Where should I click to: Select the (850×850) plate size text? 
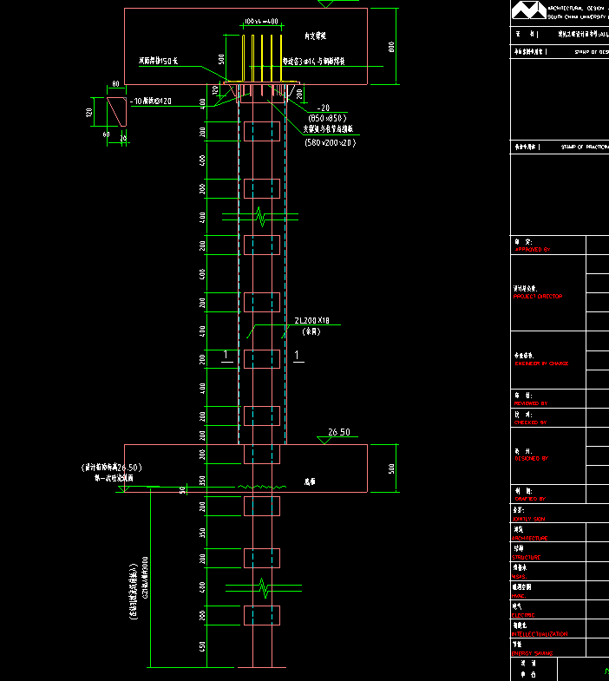click(327, 118)
